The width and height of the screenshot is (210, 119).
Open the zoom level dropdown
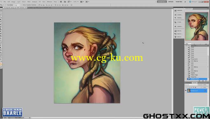76,2
